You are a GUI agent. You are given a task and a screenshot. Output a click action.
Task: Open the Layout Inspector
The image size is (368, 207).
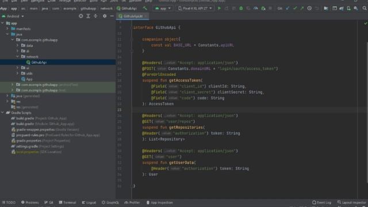(351, 202)
